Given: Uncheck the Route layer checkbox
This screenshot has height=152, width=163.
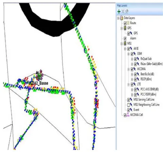Looking at the screenshot, I should point(125,23).
